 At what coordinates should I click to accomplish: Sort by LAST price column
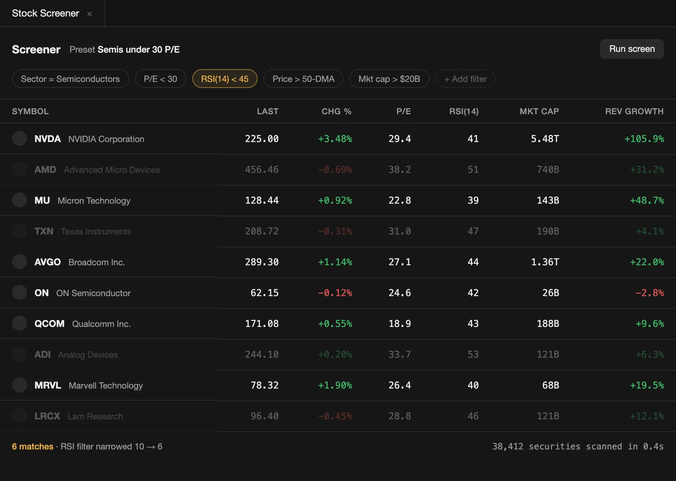click(x=267, y=111)
